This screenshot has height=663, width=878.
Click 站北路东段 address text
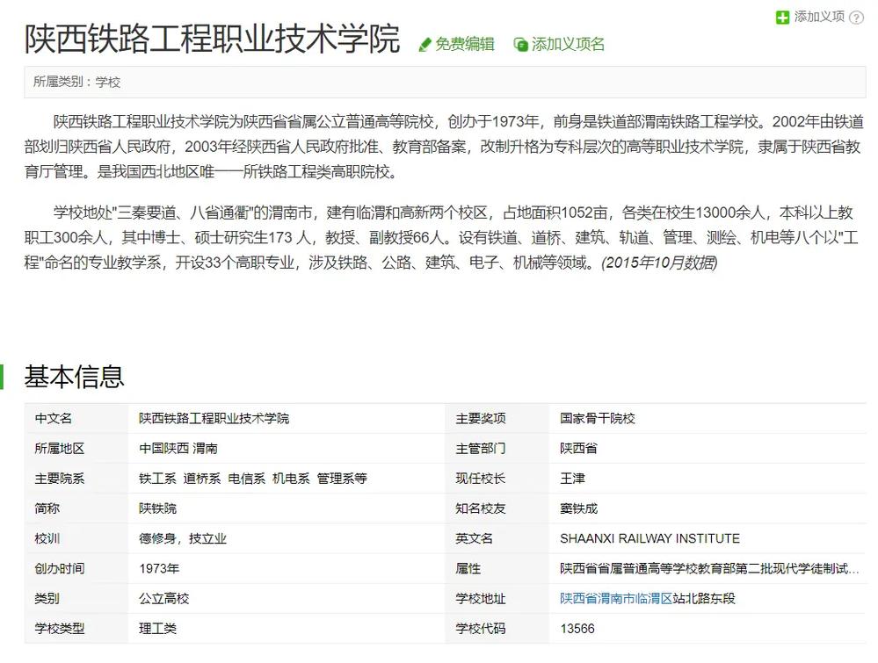(704, 599)
